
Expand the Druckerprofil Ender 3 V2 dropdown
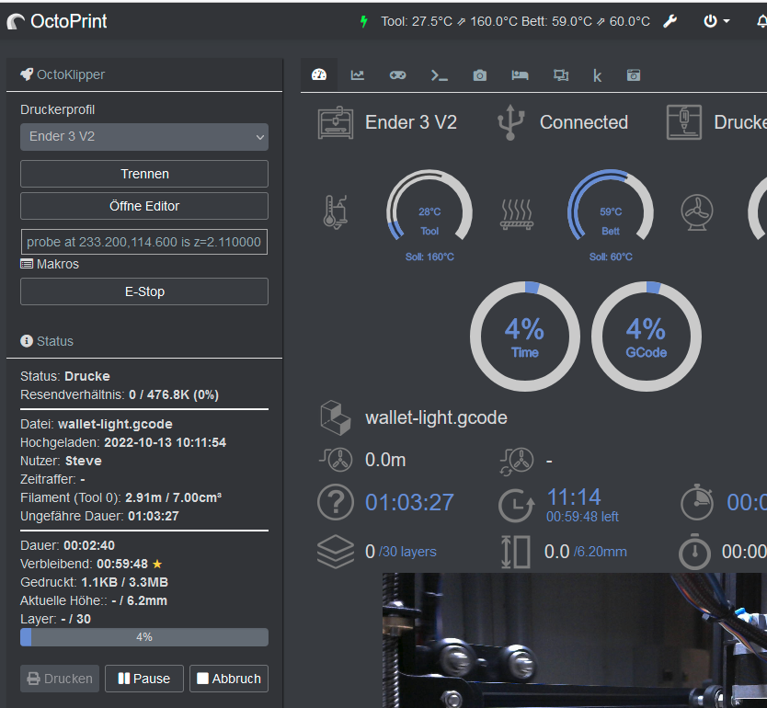pos(144,137)
